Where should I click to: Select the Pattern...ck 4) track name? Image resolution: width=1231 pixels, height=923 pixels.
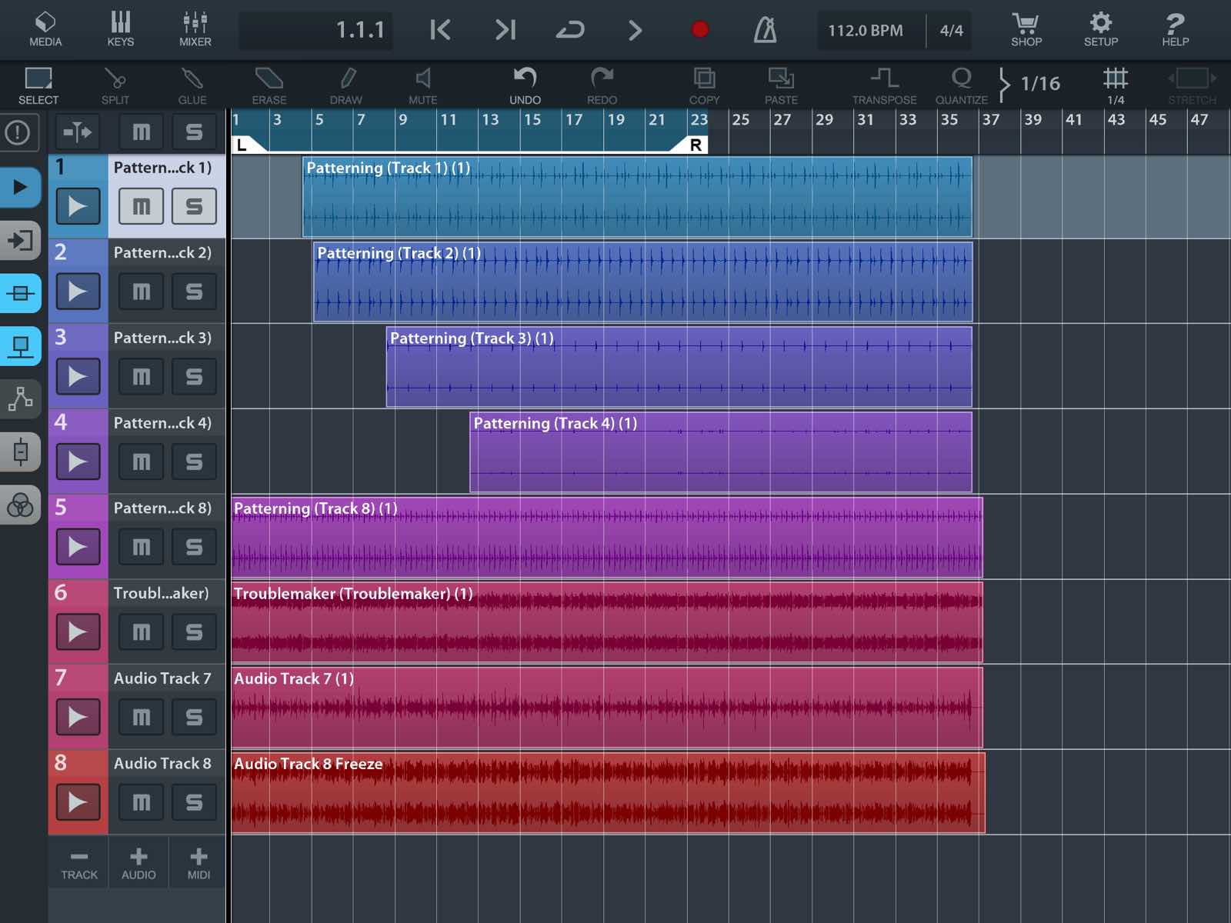(162, 423)
